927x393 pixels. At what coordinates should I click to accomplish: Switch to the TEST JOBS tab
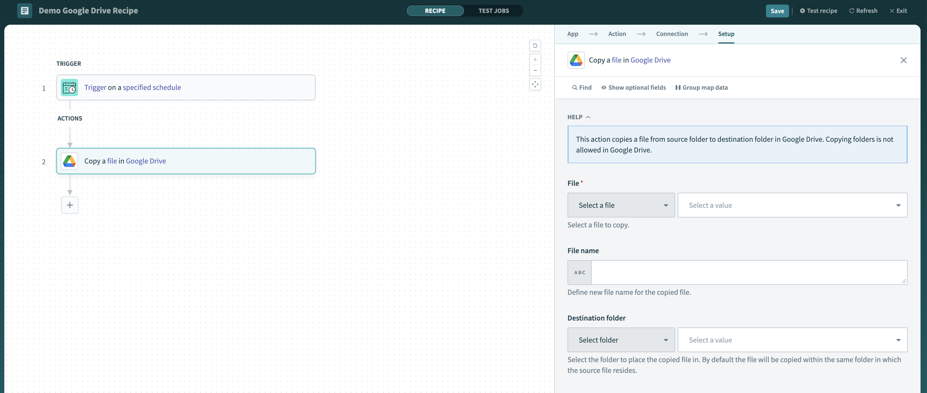[x=494, y=11]
